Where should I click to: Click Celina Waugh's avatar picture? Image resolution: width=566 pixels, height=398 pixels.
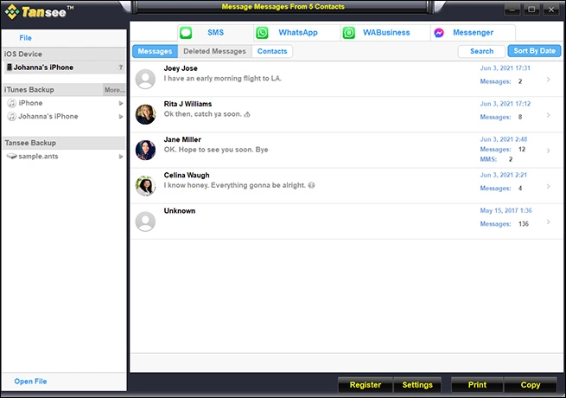pos(146,185)
